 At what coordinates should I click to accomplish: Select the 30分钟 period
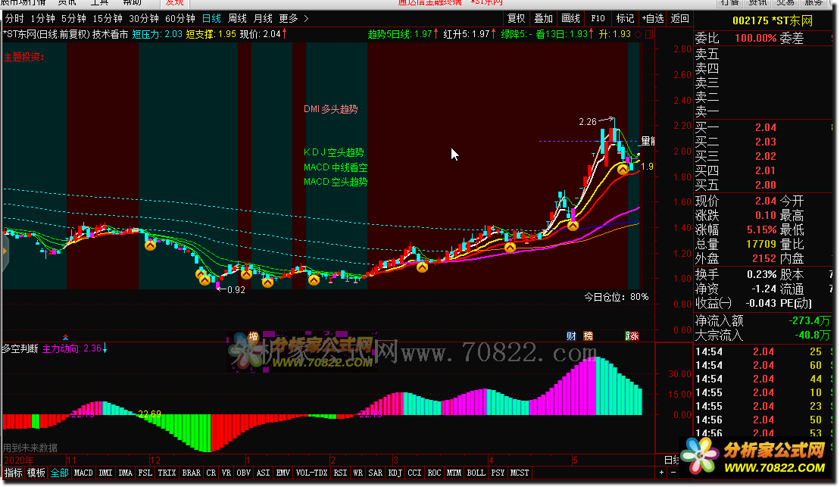144,19
